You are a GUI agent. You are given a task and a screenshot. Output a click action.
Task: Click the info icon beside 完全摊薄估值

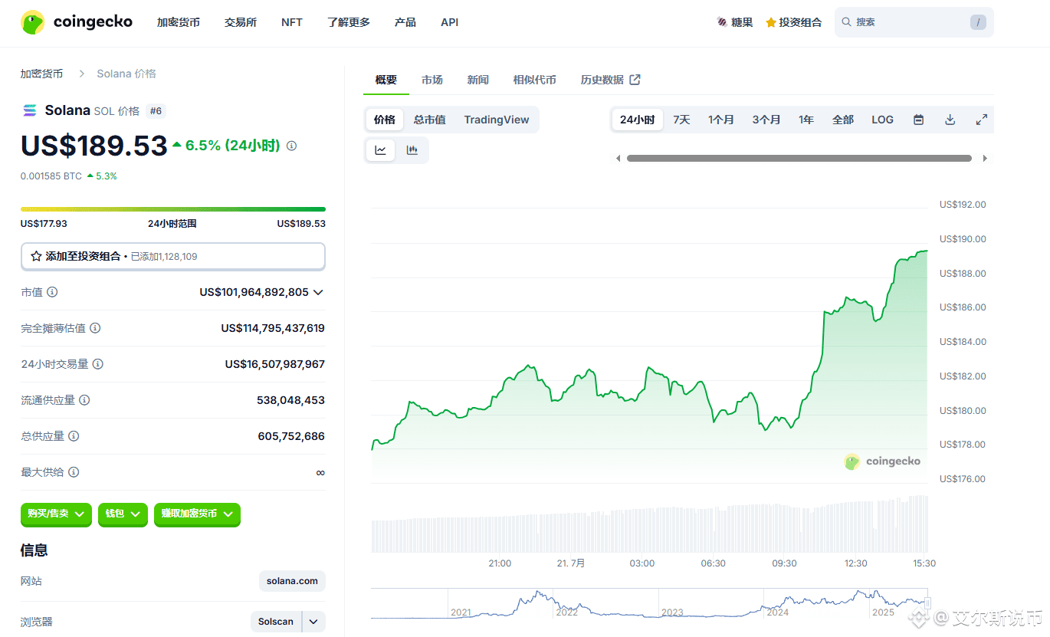coord(95,328)
